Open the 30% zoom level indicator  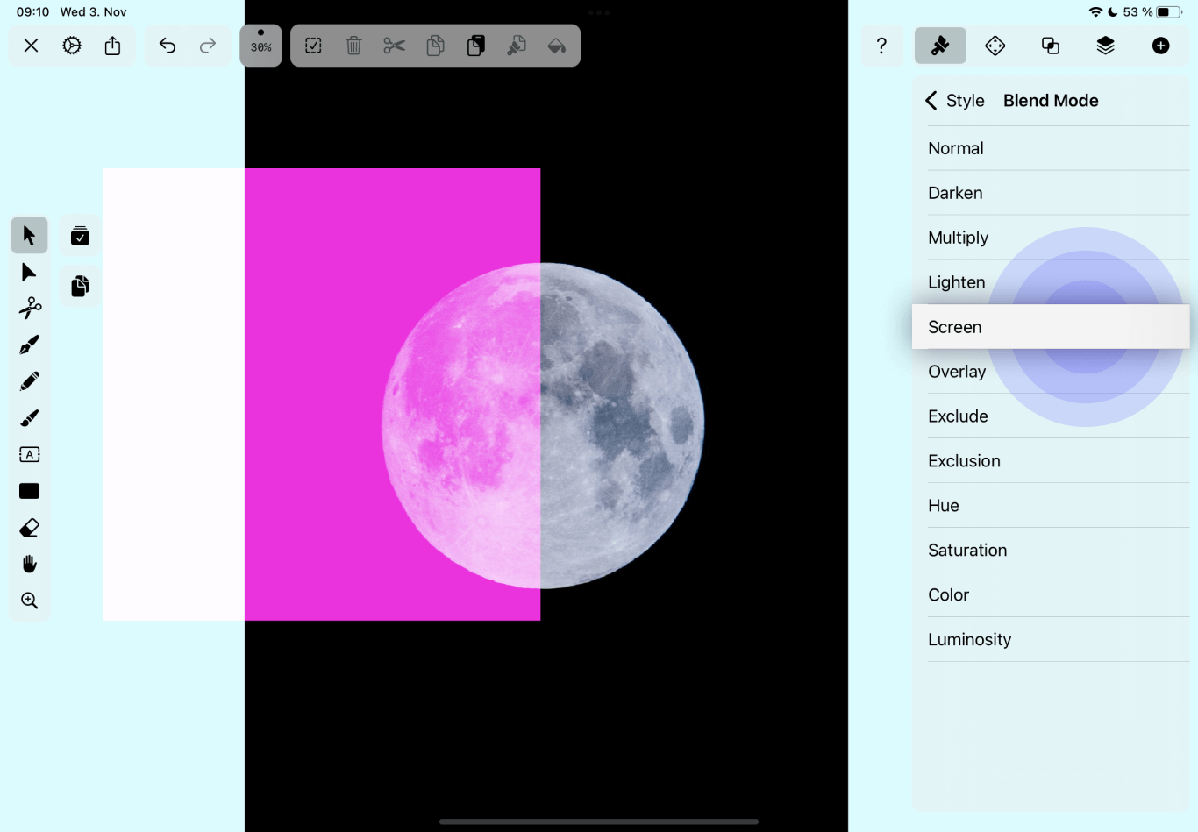click(x=261, y=46)
